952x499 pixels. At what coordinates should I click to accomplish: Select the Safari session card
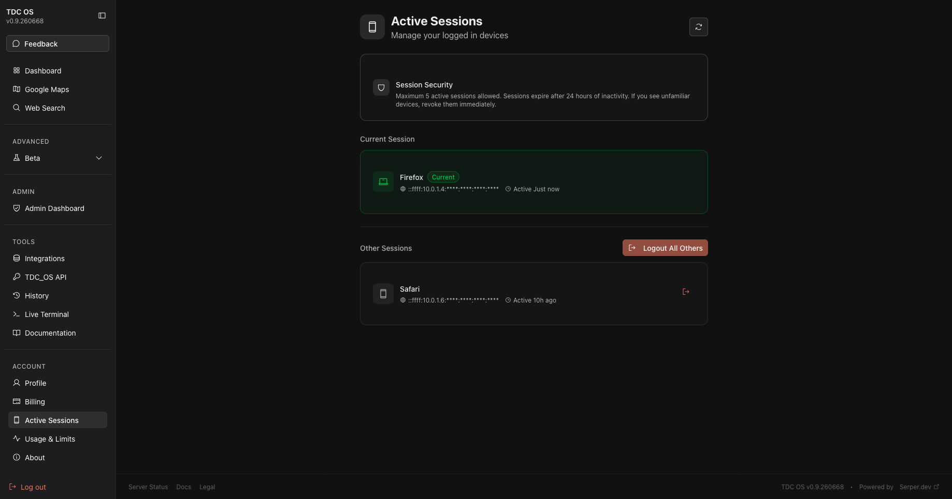(x=533, y=294)
